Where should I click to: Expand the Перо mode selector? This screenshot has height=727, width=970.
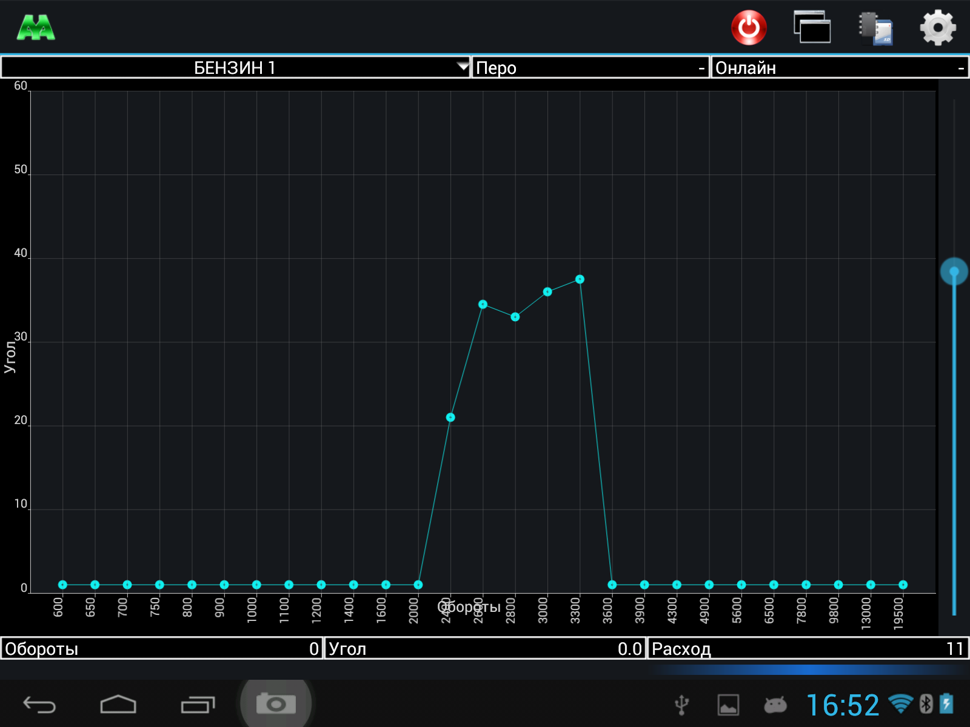(590, 67)
